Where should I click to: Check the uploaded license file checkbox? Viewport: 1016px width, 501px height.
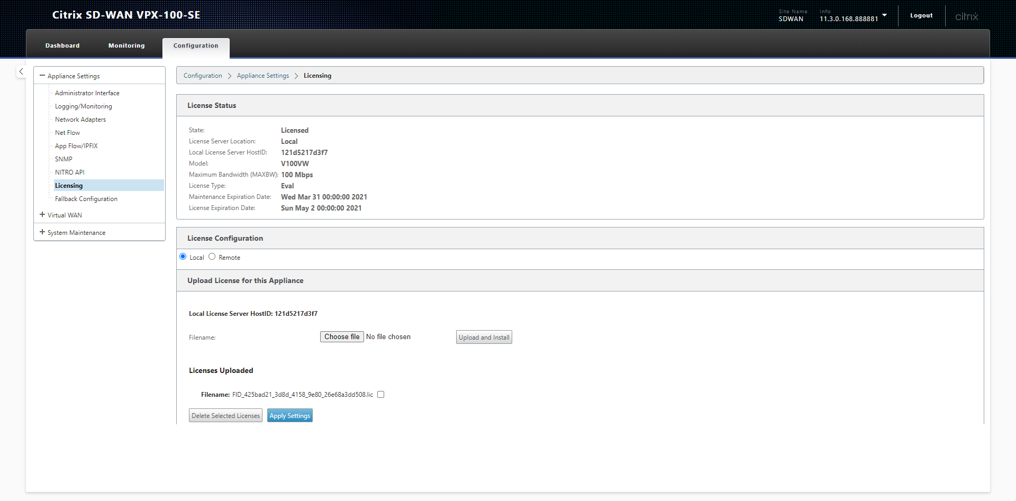380,394
